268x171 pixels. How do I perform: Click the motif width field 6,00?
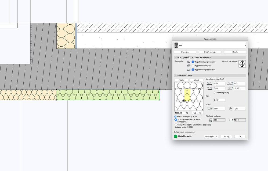click(219, 120)
